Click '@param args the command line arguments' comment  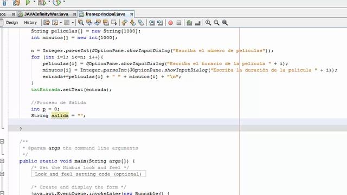[83, 148]
